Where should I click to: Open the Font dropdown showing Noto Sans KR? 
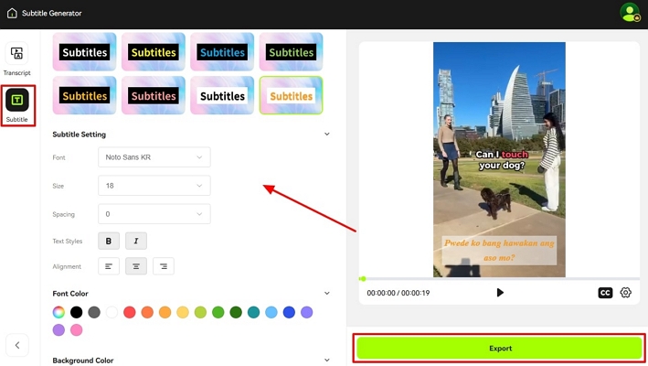154,157
